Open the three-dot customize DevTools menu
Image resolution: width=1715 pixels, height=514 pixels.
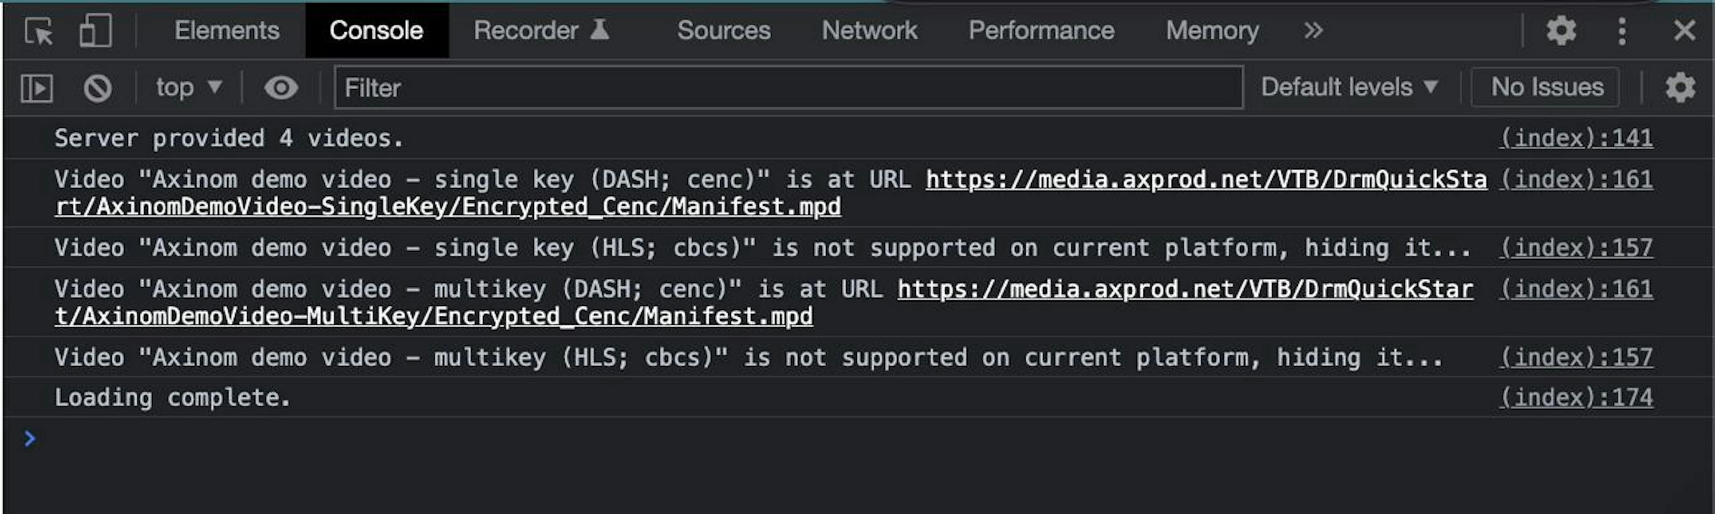(1622, 31)
